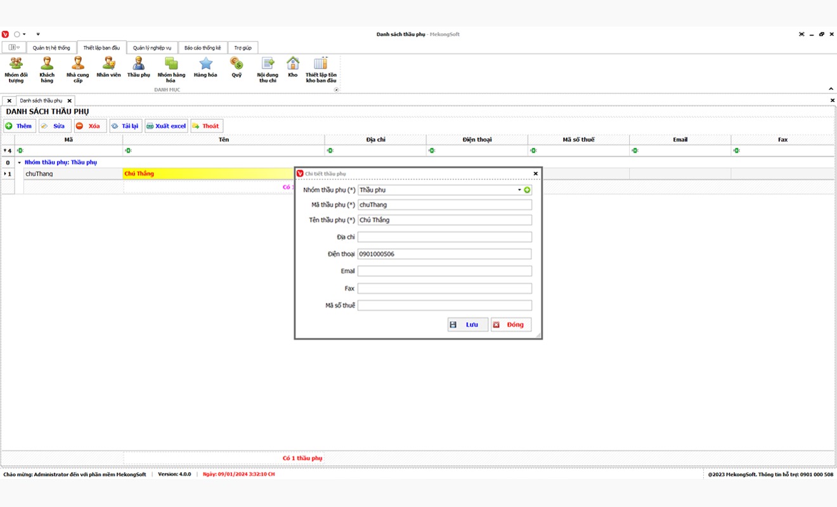Collapse the Nhóm thầu phụ: Thầu phụ group row

pos(19,163)
